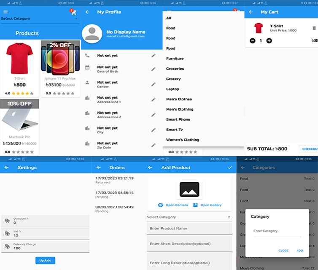Open the shopping cart with badge
Viewport: 318px width, 270px height.
click(x=72, y=13)
